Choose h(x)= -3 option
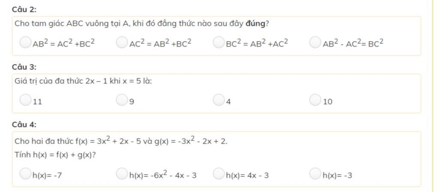The width and height of the screenshot is (438, 192). click(315, 173)
